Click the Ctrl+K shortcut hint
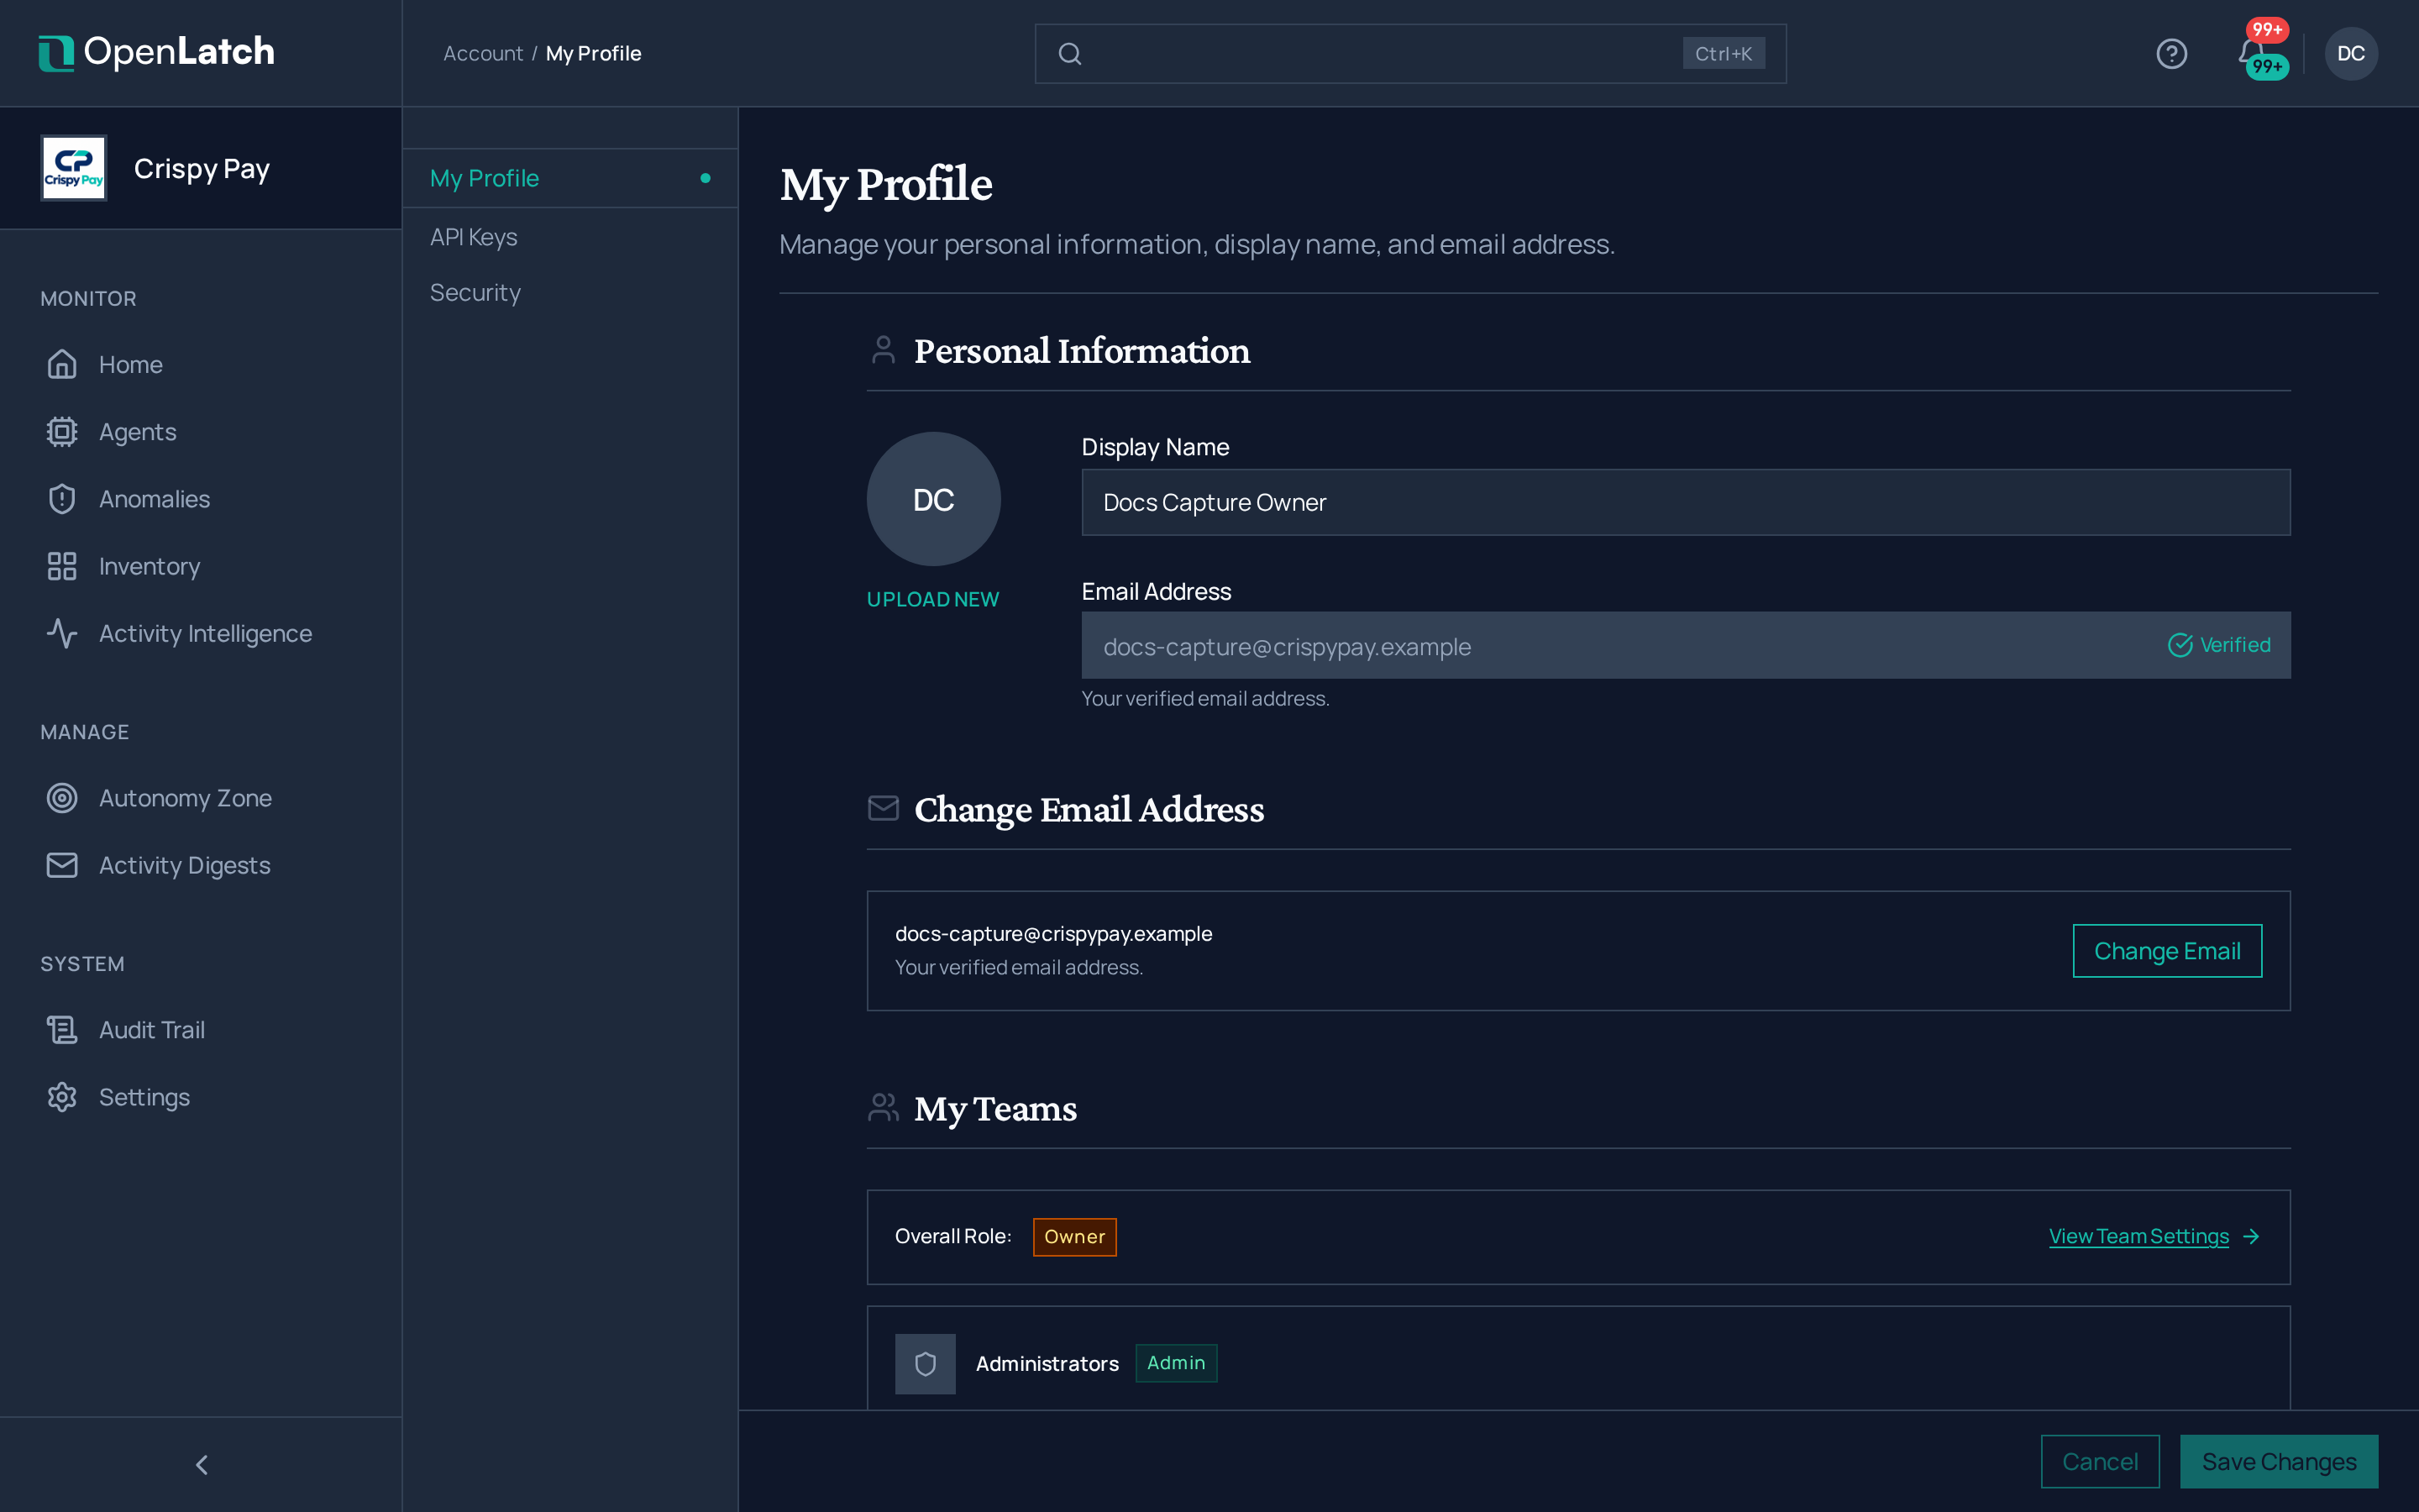Screen dimensions: 2419x1512 click(x=1724, y=53)
